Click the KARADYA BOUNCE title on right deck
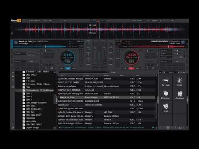 pyautogui.click(x=160, y=41)
